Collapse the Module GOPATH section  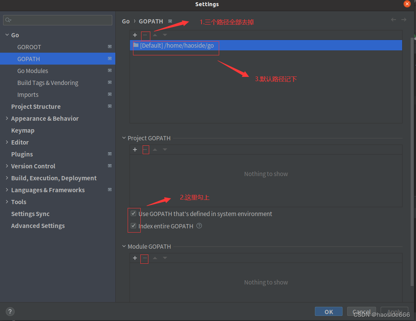(123, 246)
